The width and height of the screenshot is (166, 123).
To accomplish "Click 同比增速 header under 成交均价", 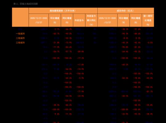I will tap(136, 20).
